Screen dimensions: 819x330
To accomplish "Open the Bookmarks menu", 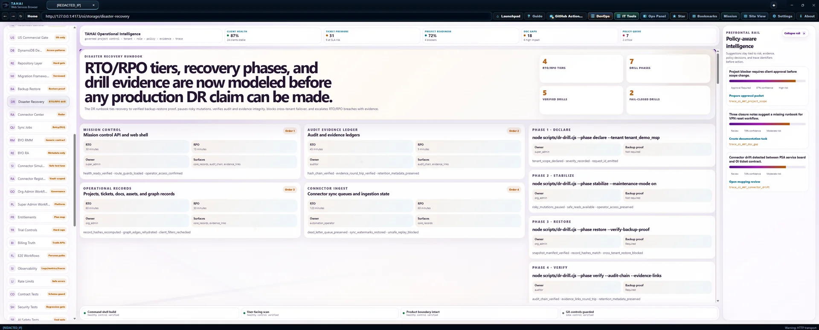I will pyautogui.click(x=704, y=16).
